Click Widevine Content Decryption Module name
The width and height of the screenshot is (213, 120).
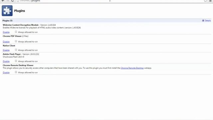tap(21, 25)
